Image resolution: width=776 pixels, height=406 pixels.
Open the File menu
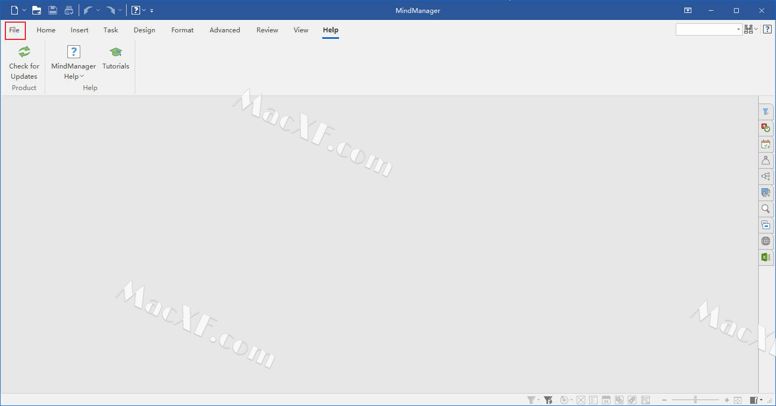[15, 30]
